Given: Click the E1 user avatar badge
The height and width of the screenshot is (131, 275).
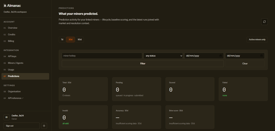Looking at the screenshot, I should pyautogui.click(x=6, y=117).
